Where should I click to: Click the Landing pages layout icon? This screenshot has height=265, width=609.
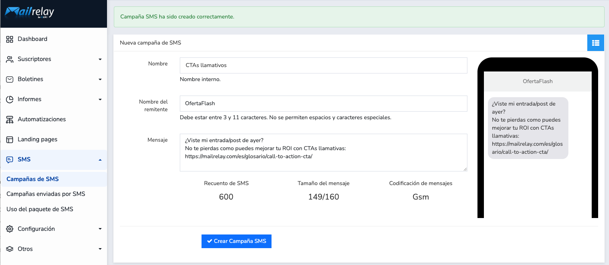click(x=10, y=139)
